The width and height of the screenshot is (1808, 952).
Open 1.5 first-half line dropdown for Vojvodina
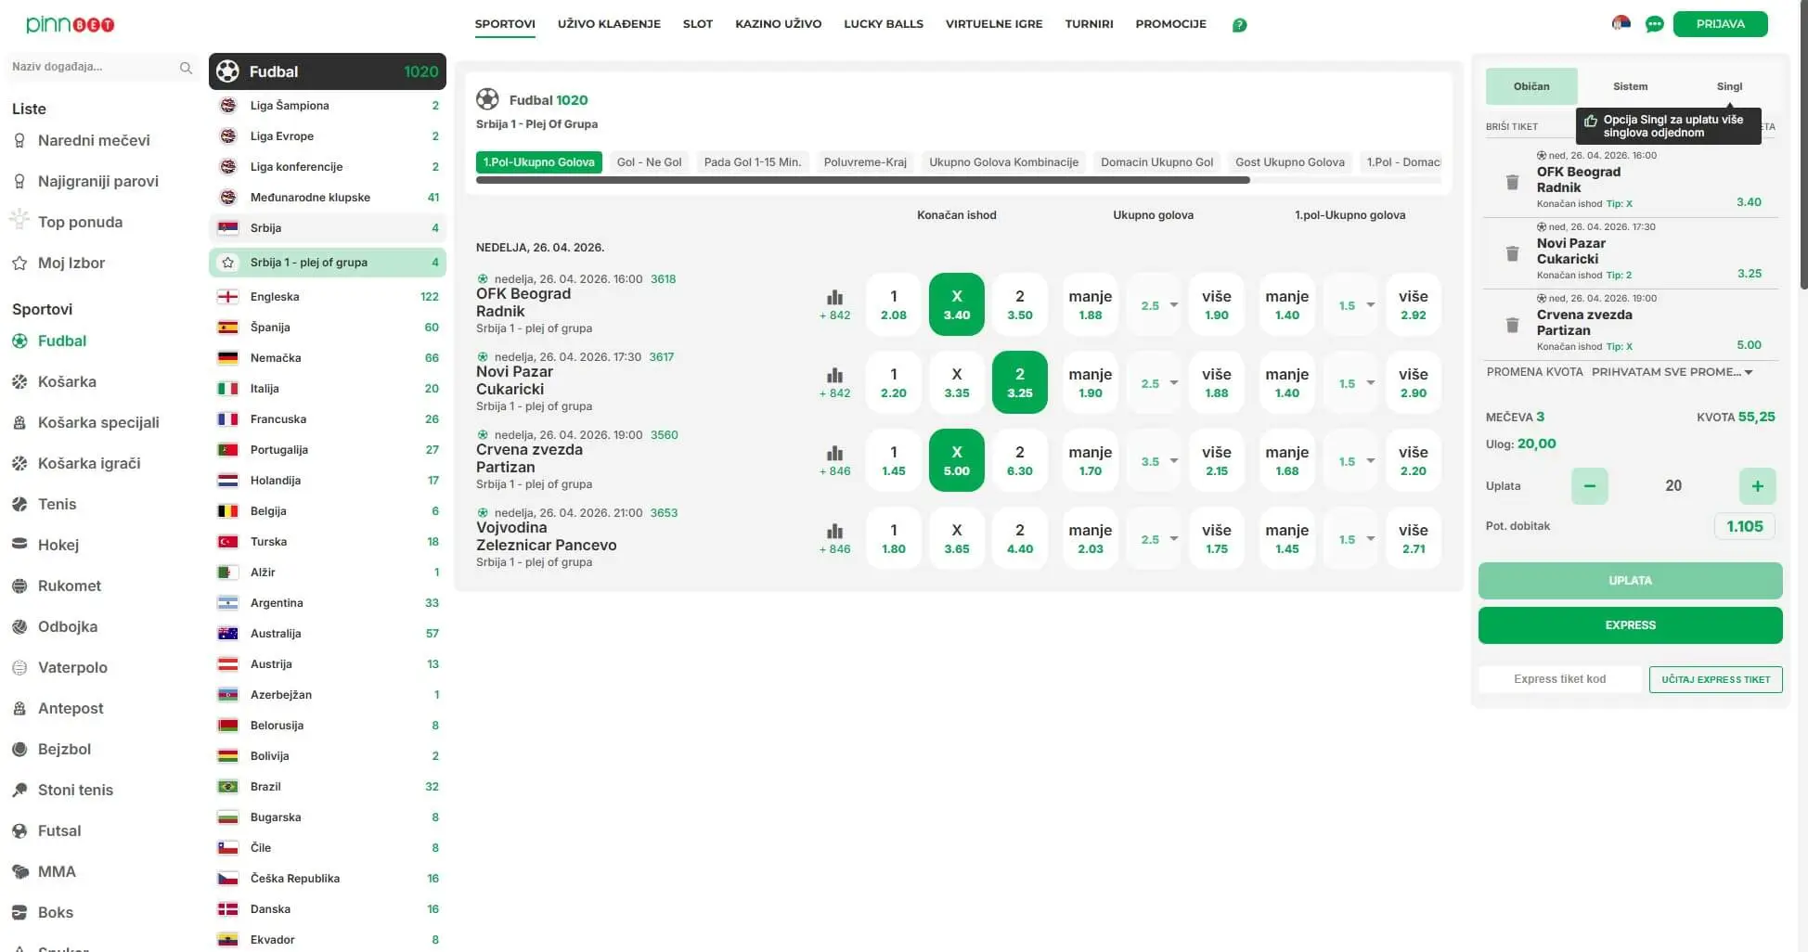tap(1350, 539)
